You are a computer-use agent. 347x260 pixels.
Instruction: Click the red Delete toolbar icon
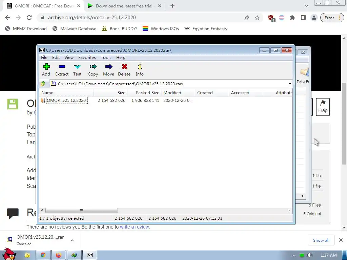click(x=124, y=69)
